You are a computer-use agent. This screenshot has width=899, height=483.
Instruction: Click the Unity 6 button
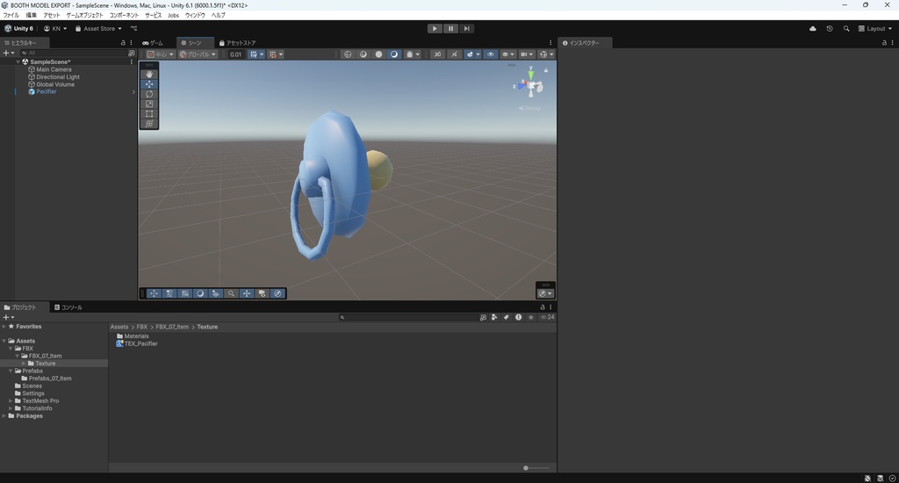pyautogui.click(x=19, y=28)
